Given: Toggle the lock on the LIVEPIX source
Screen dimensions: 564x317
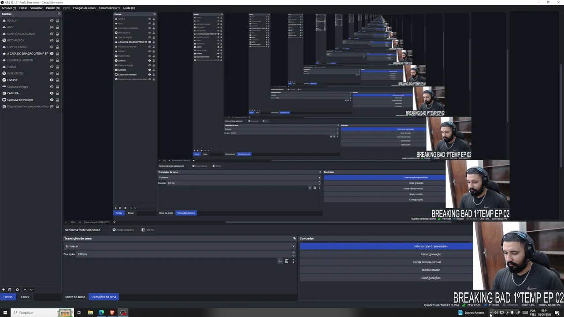Looking at the screenshot, I should (x=57, y=80).
